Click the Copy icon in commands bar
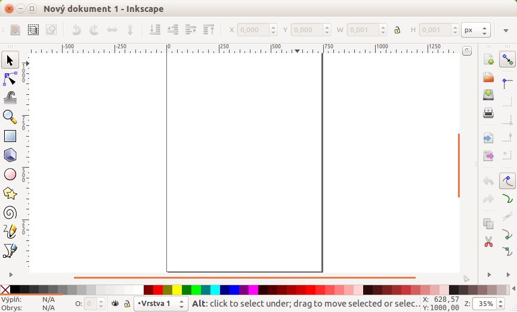The width and height of the screenshot is (517, 312). pyautogui.click(x=488, y=224)
